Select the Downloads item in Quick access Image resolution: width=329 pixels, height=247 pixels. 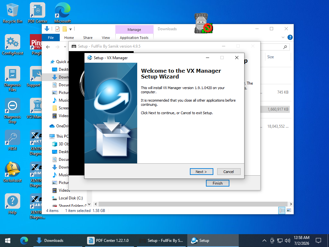click(x=60, y=77)
